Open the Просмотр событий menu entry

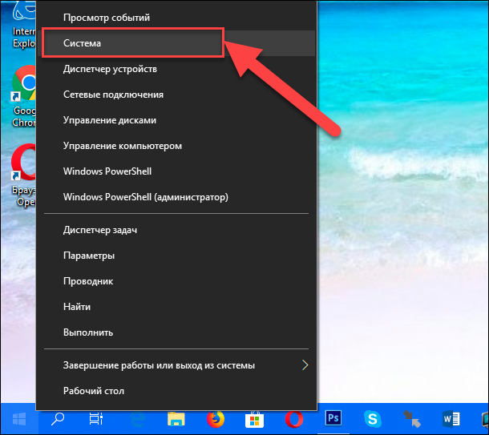[x=176, y=18]
